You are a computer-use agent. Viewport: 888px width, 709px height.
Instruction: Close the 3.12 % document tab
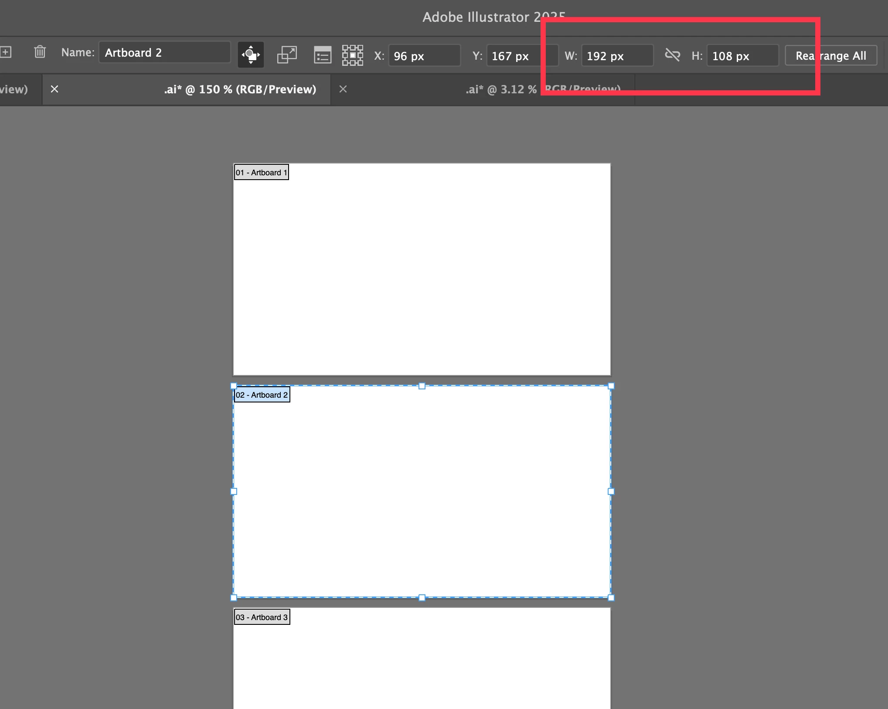[x=343, y=89]
